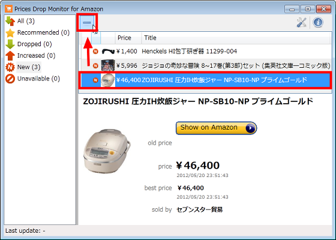Open the settings wrench and screwdriver icon
The image size is (336, 240).
301,22
